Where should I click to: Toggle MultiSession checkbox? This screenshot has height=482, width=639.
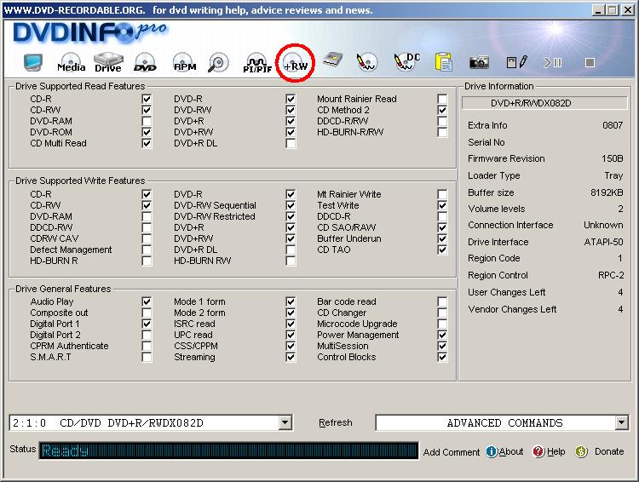pyautogui.click(x=442, y=346)
